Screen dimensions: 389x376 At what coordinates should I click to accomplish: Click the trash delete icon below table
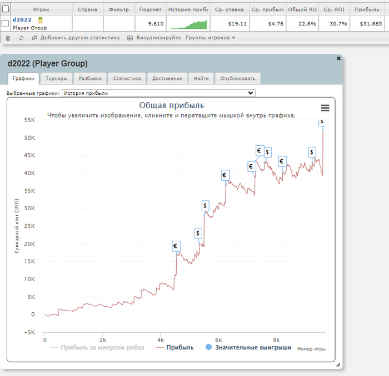click(x=8, y=38)
